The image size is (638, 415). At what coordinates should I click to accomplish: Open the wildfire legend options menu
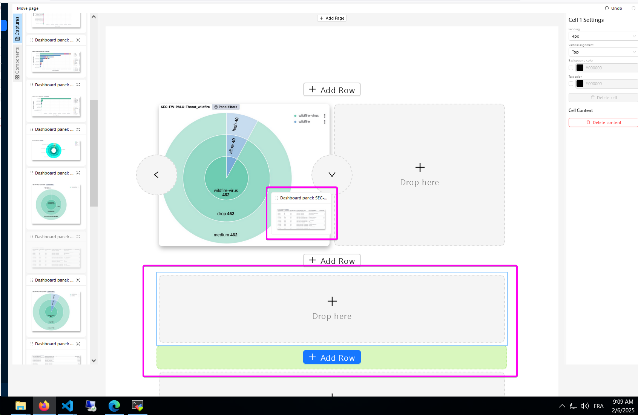tap(325, 122)
